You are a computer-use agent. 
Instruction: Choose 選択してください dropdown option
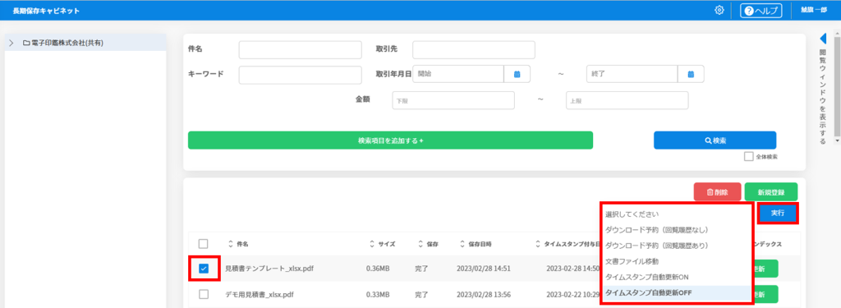click(677, 214)
